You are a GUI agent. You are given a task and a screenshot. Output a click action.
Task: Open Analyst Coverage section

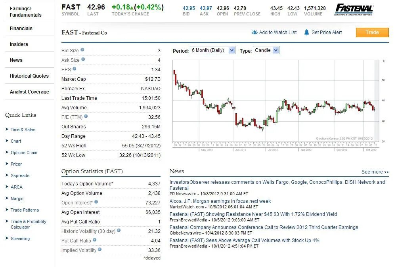click(29, 92)
